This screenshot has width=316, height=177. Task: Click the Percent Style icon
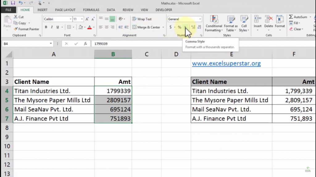[x=179, y=27]
